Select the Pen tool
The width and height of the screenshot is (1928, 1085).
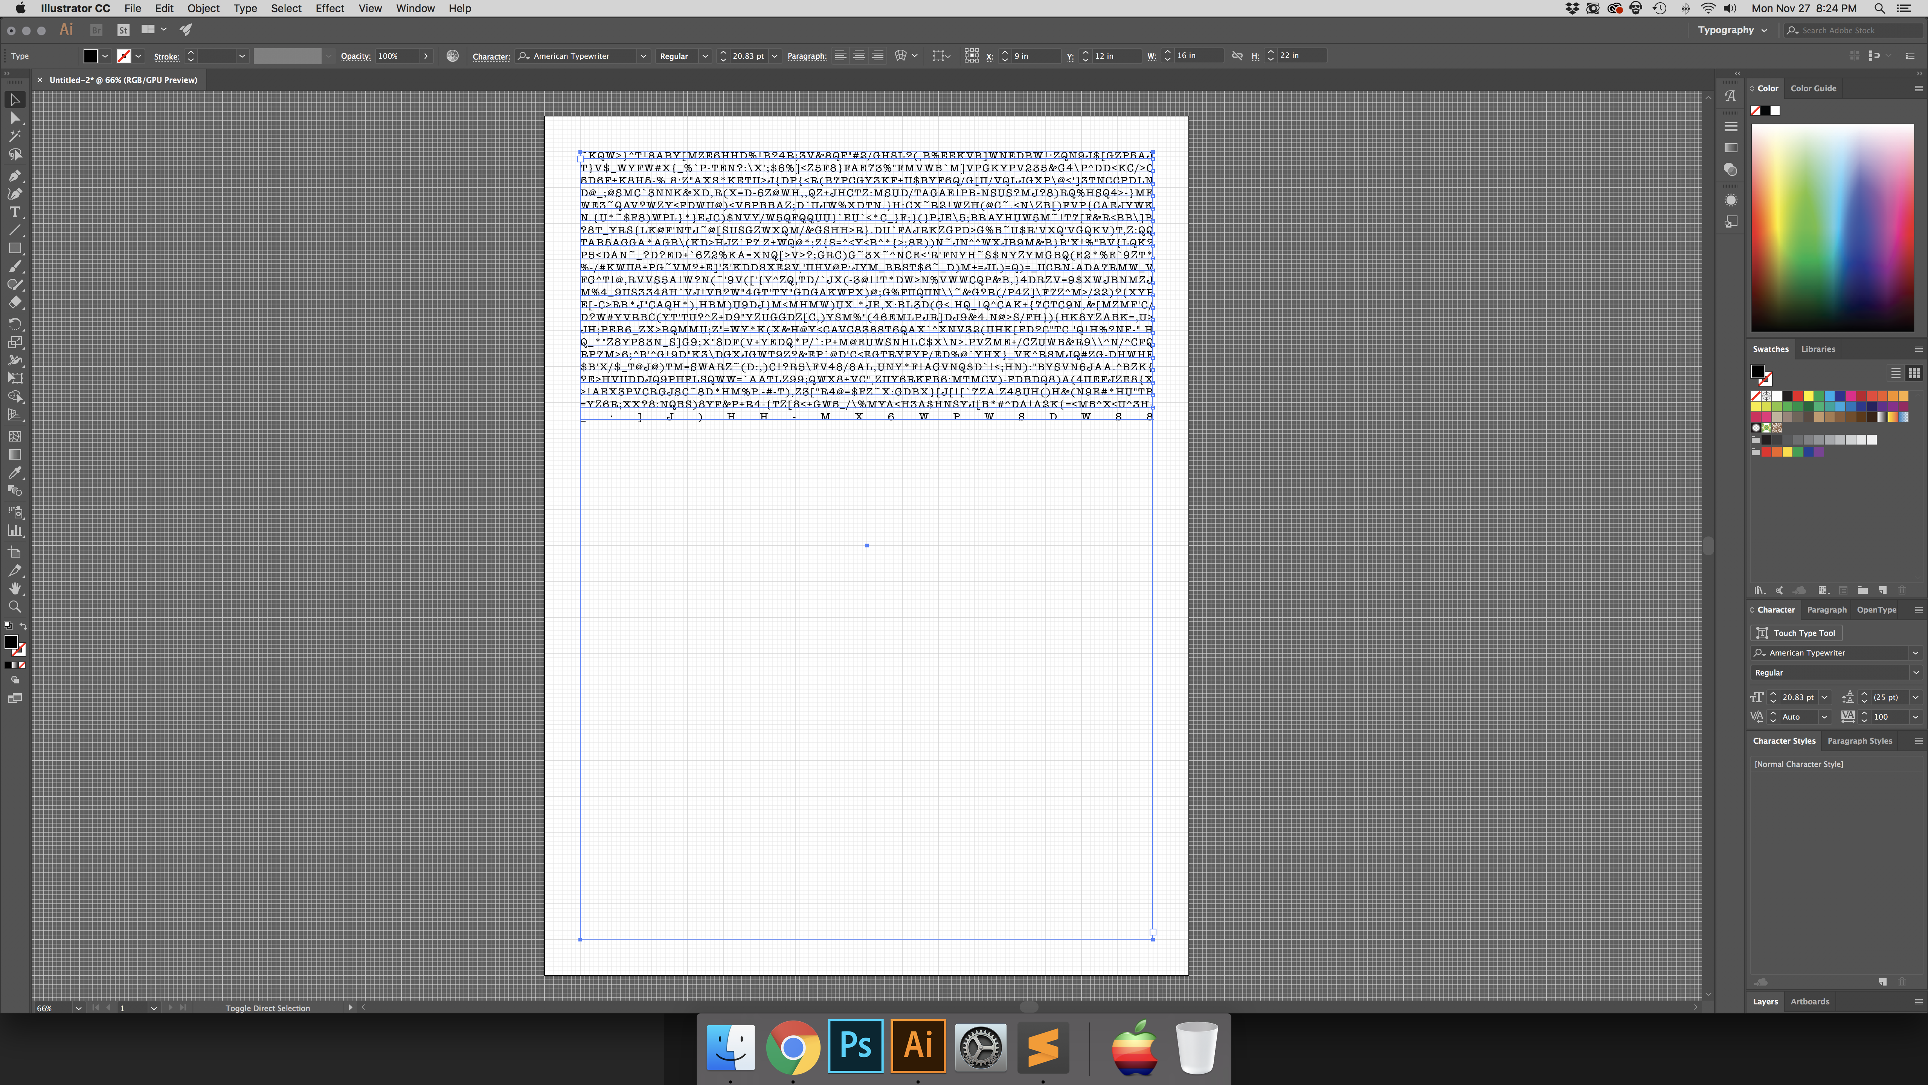(x=15, y=176)
